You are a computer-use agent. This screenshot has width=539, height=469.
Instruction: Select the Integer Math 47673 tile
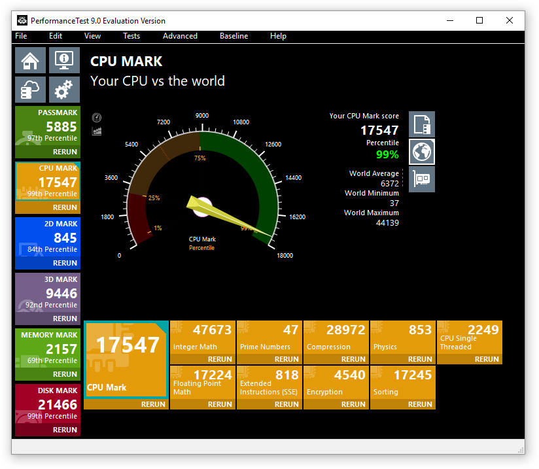coord(203,338)
